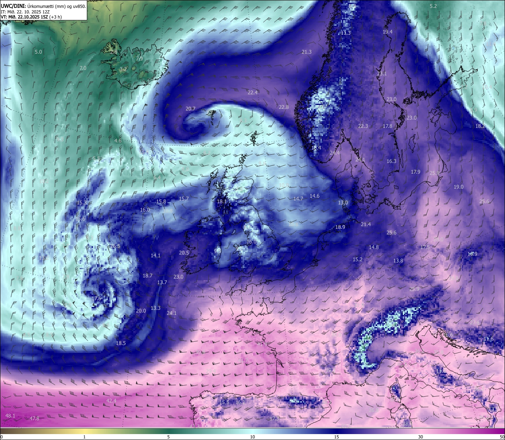Click the 15.7 value label
Viewport: 505px width, 440px height.
(184, 198)
